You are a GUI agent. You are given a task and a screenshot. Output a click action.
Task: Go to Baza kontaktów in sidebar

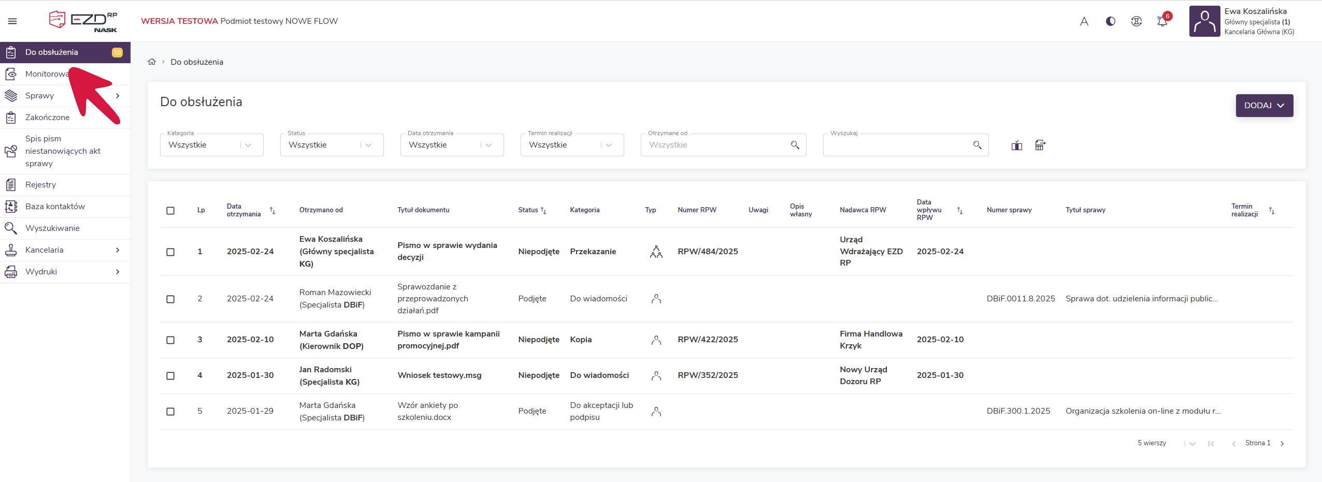coord(55,207)
